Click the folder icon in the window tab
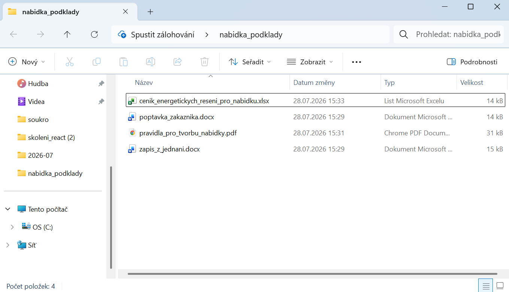Screen dimensions: 509x292 point(12,12)
